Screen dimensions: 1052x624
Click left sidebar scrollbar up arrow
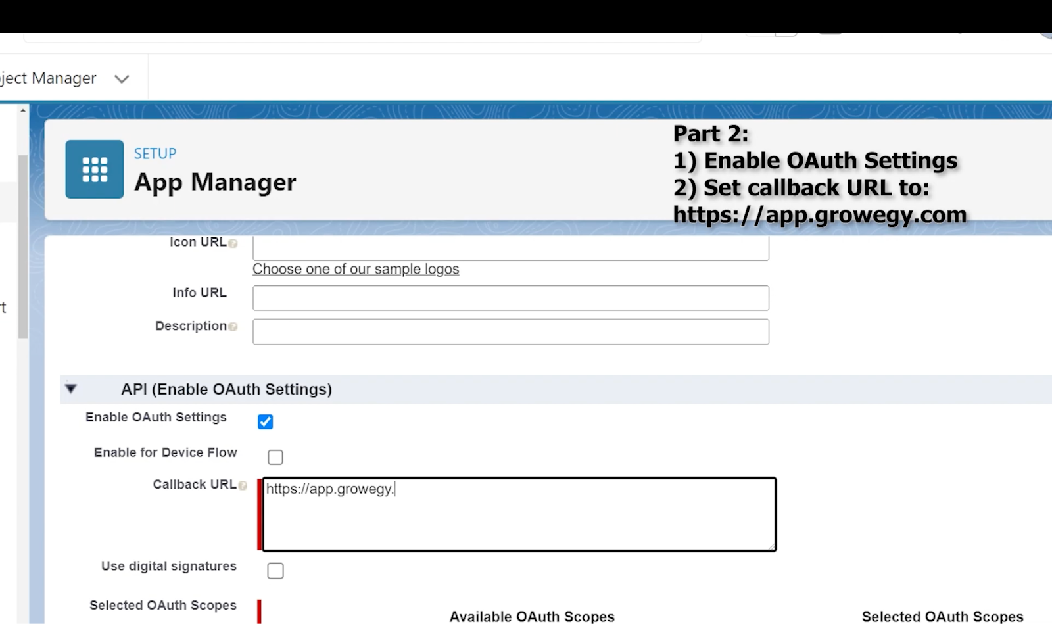pyautogui.click(x=23, y=110)
